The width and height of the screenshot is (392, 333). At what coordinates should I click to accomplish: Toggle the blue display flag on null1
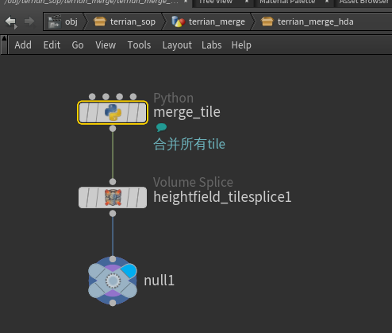pos(129,271)
